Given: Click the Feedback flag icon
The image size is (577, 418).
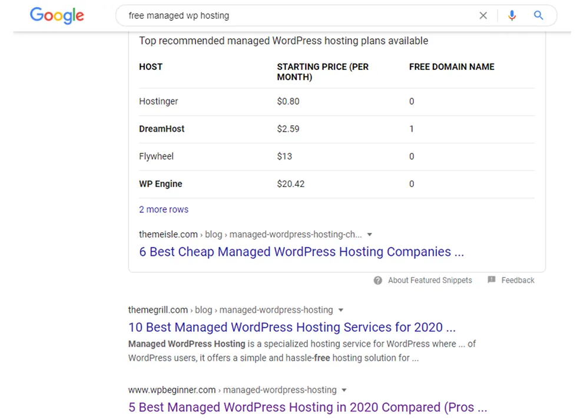Looking at the screenshot, I should coord(491,280).
